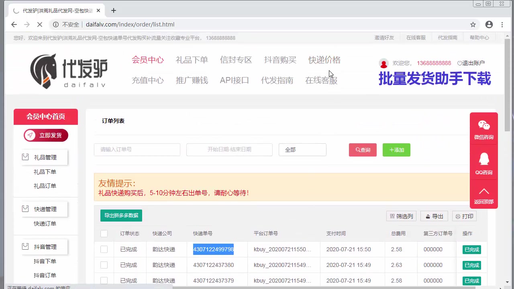Open 会员中心 in the main nav
This screenshot has width=514, height=289.
pyautogui.click(x=148, y=60)
